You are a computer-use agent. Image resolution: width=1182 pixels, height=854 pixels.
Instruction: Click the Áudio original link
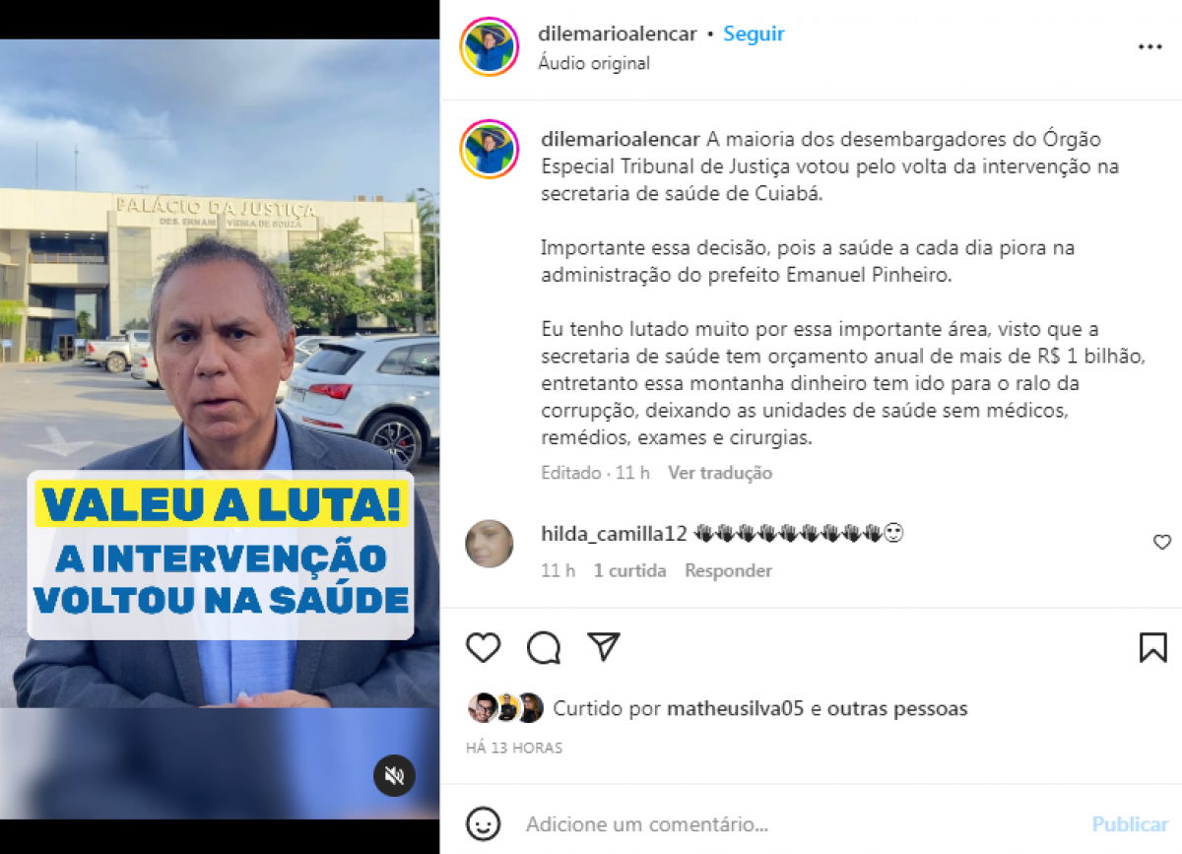(x=594, y=63)
